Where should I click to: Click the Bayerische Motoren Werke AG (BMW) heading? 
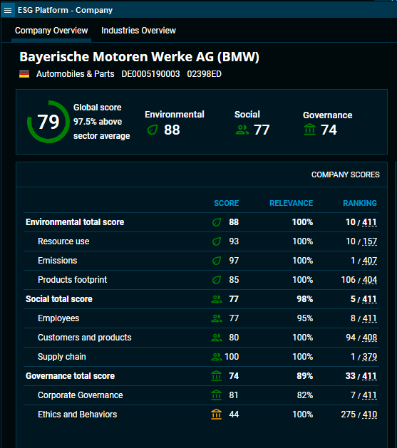coord(139,56)
